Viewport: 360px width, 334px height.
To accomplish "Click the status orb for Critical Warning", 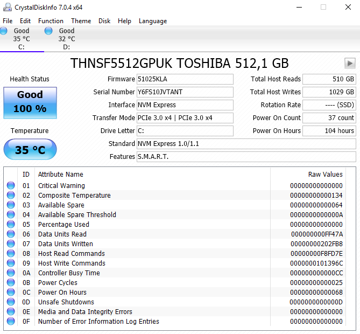I will click(x=11, y=185).
